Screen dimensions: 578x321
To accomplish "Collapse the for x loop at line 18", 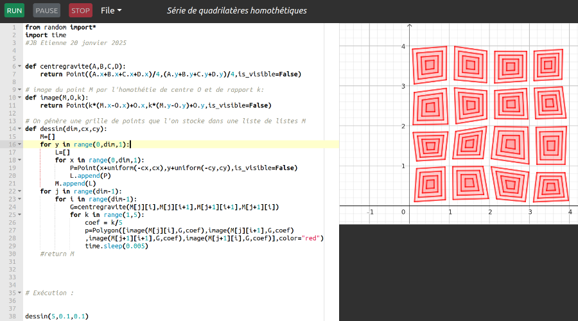I will [x=19, y=160].
